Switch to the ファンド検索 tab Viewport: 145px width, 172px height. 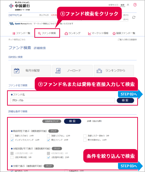47,33
